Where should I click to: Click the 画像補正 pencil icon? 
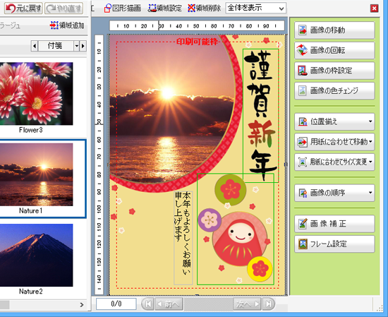(303, 223)
